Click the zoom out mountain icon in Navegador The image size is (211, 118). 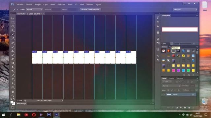point(172,44)
